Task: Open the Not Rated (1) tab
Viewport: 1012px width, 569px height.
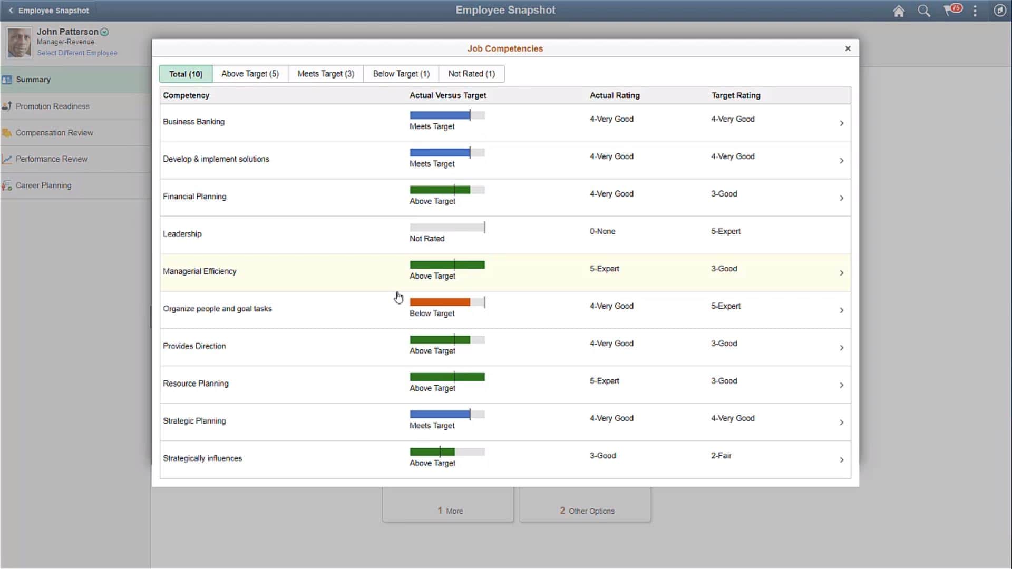Action: click(471, 74)
